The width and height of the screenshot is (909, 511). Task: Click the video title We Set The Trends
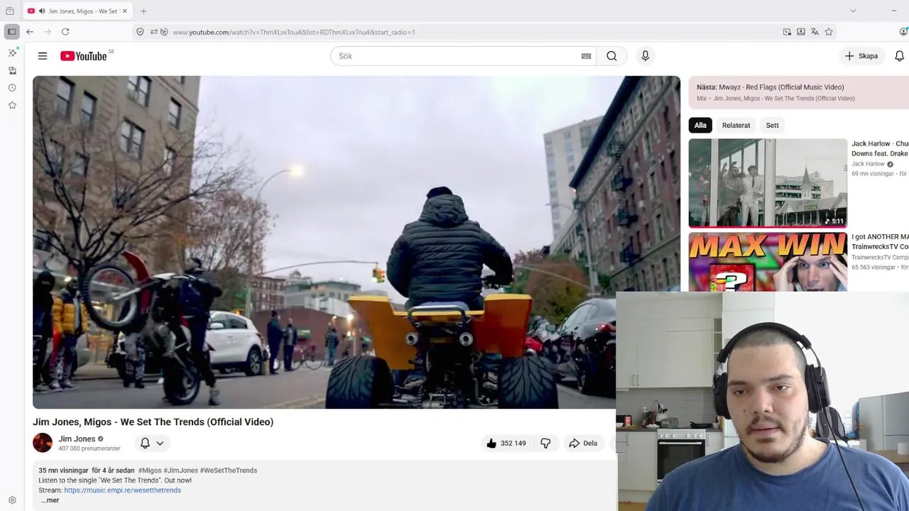[153, 422]
